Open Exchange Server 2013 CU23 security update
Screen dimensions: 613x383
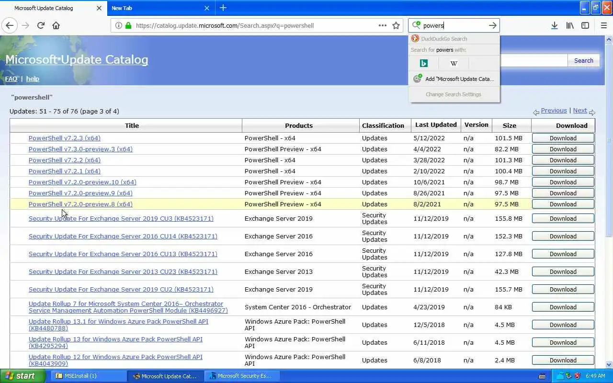coord(123,271)
